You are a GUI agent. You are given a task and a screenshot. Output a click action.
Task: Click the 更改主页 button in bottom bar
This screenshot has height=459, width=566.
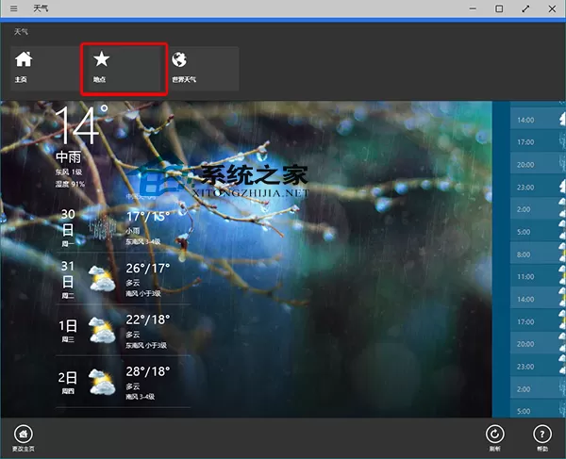point(24,437)
